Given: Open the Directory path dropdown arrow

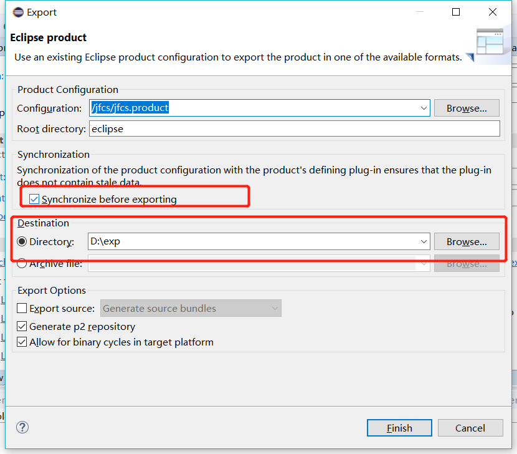Looking at the screenshot, I should [424, 241].
